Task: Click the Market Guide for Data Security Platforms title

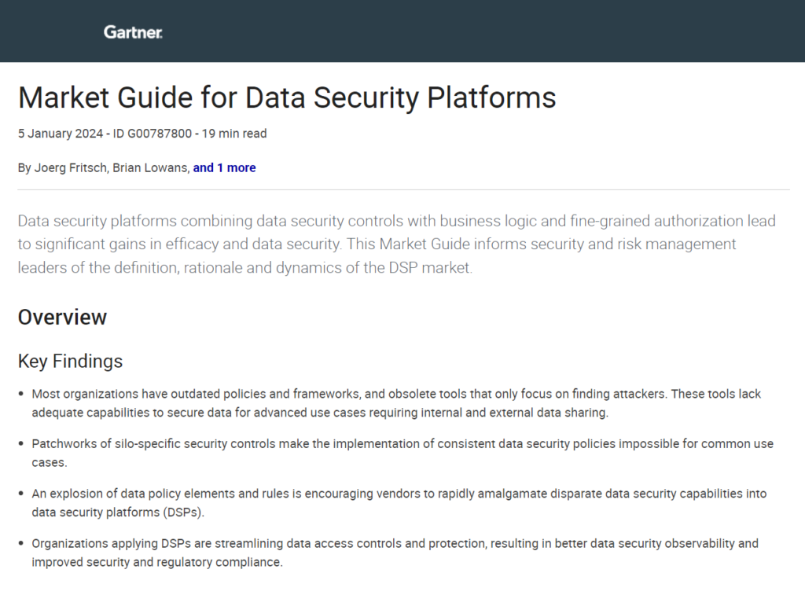Action: [287, 97]
